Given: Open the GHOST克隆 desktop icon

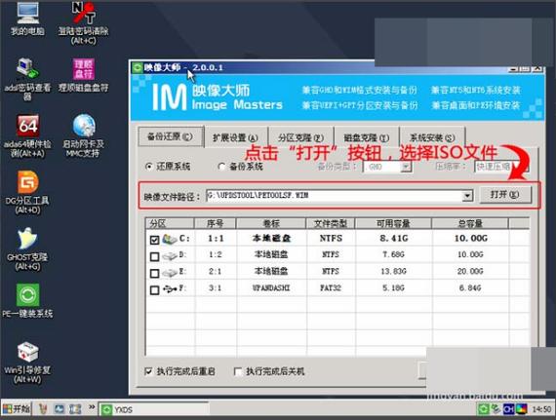Looking at the screenshot, I should 27,248.
